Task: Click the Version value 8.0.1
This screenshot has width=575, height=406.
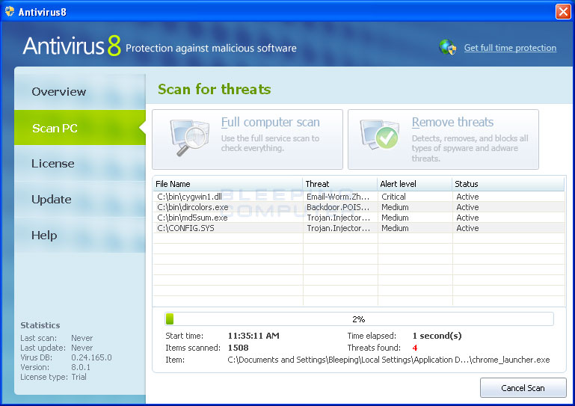Action: pyautogui.click(x=81, y=367)
